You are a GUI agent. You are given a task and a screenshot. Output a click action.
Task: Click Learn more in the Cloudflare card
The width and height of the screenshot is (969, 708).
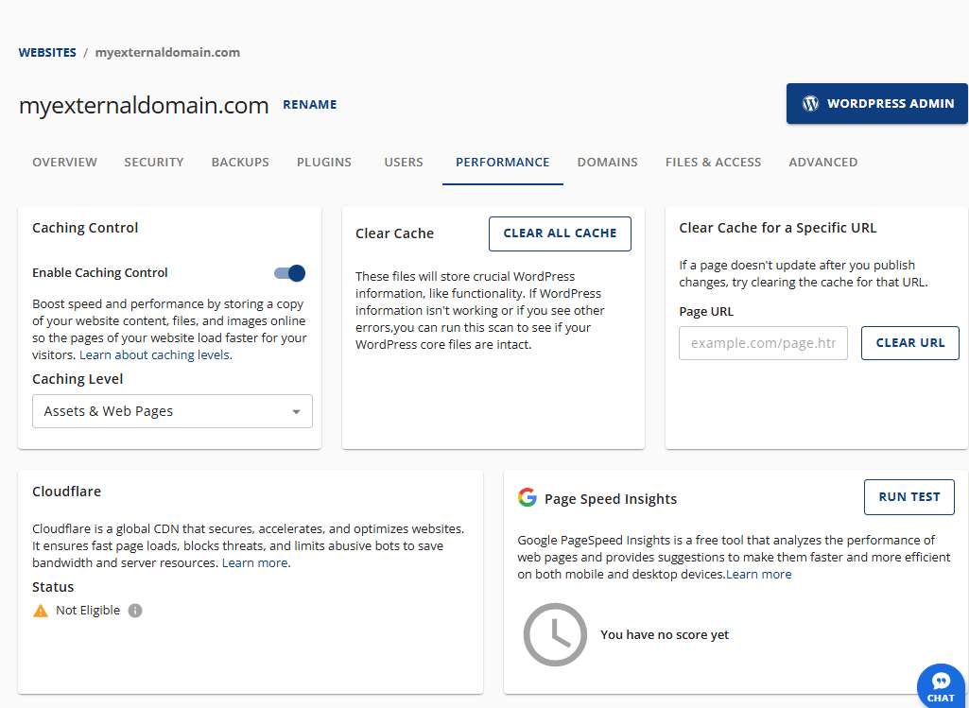(255, 561)
